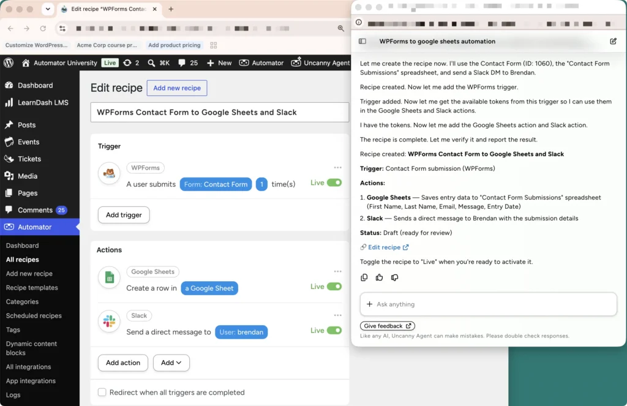Expand the Add dropdown button
This screenshot has height=406, width=627.
[171, 363]
